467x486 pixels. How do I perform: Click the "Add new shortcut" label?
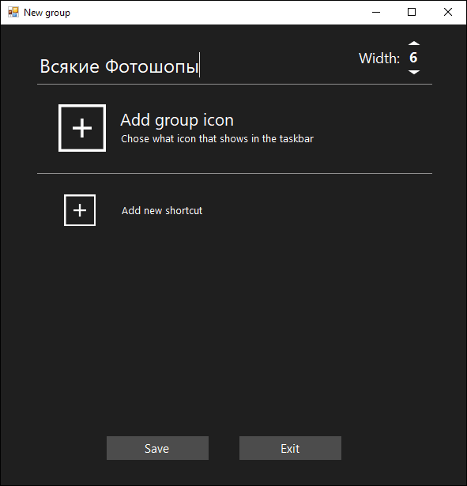[162, 211]
